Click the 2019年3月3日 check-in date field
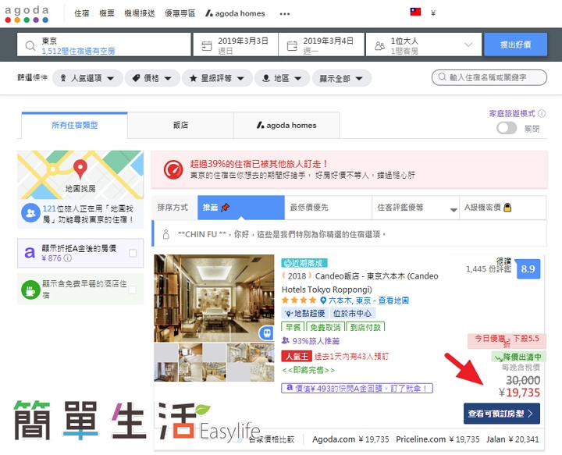This screenshot has width=562, height=455. (x=236, y=44)
